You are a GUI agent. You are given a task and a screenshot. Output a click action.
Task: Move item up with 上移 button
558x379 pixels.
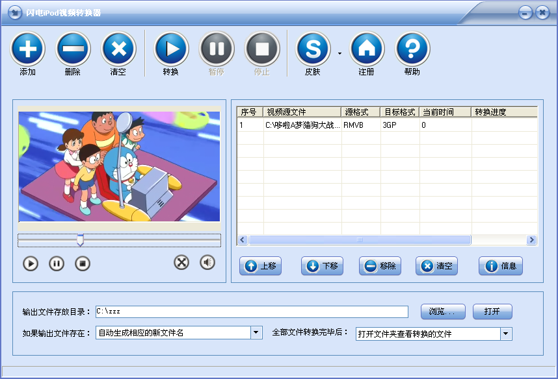point(261,265)
